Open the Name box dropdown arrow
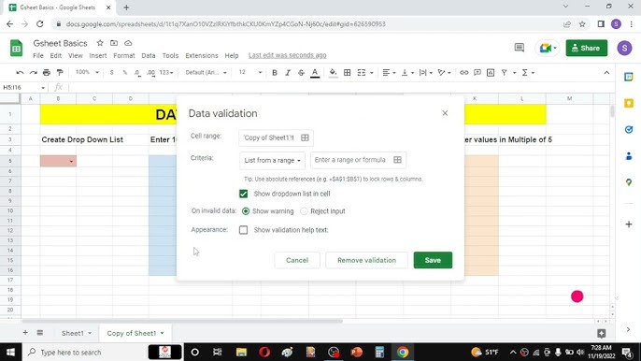The image size is (641, 361). [43, 88]
